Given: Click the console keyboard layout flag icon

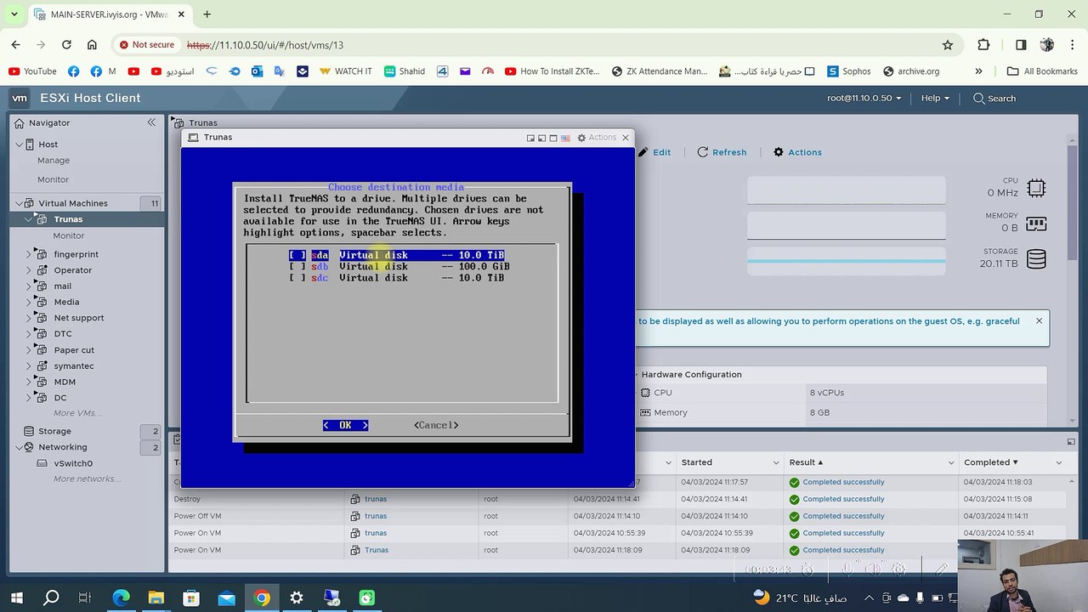Looking at the screenshot, I should (x=565, y=138).
